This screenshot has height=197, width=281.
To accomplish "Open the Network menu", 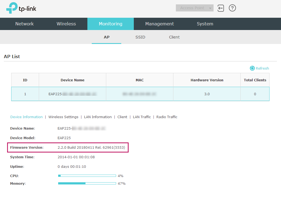I will point(25,24).
